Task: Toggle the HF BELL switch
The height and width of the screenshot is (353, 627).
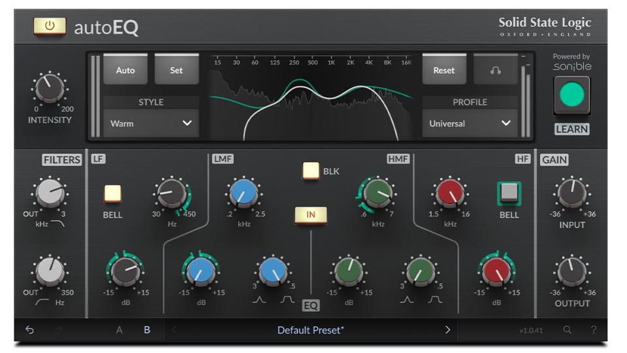Action: pos(509,193)
